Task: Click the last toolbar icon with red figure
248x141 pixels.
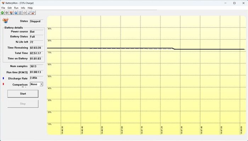Action: click(33, 13)
